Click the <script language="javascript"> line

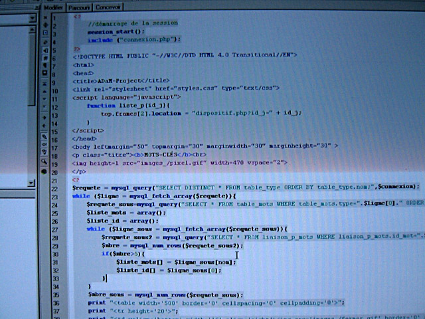(x=126, y=97)
